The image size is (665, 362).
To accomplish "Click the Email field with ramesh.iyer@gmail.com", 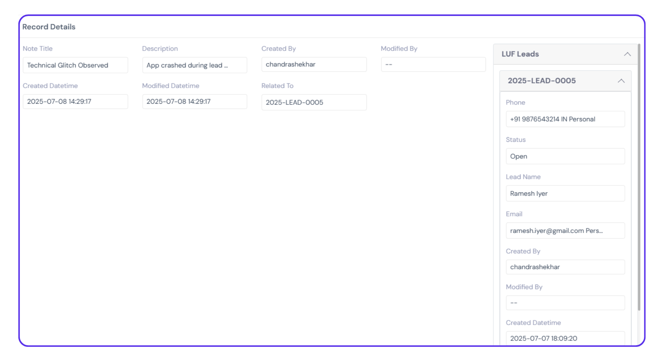I will coord(565,231).
